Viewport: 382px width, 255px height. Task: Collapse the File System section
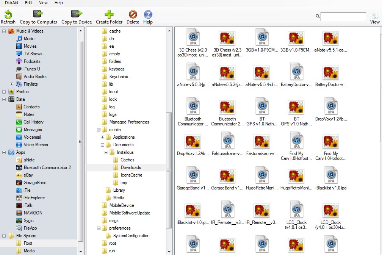tap(4, 236)
